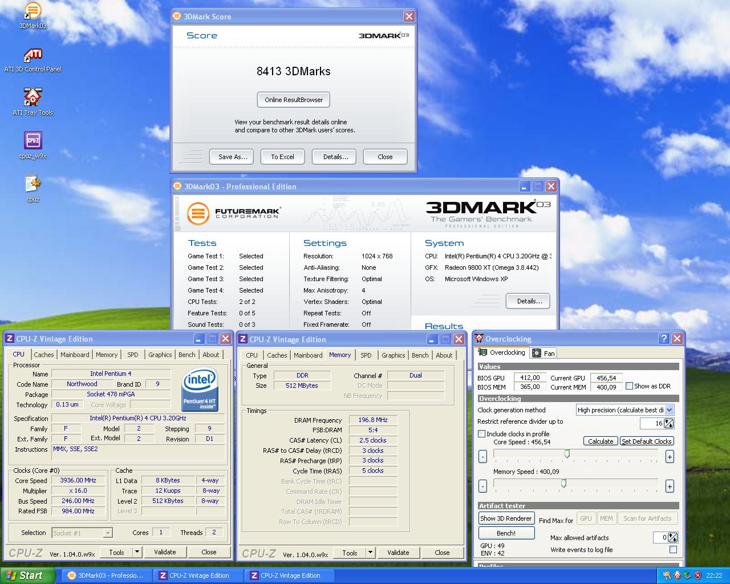Open the Tools dropdown arrow in left CPU-Z window

[137, 552]
